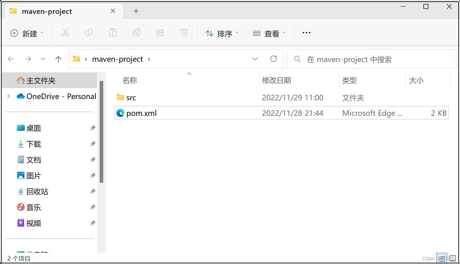Click the folder icon in address bar
The image size is (460, 264).
coord(77,59)
